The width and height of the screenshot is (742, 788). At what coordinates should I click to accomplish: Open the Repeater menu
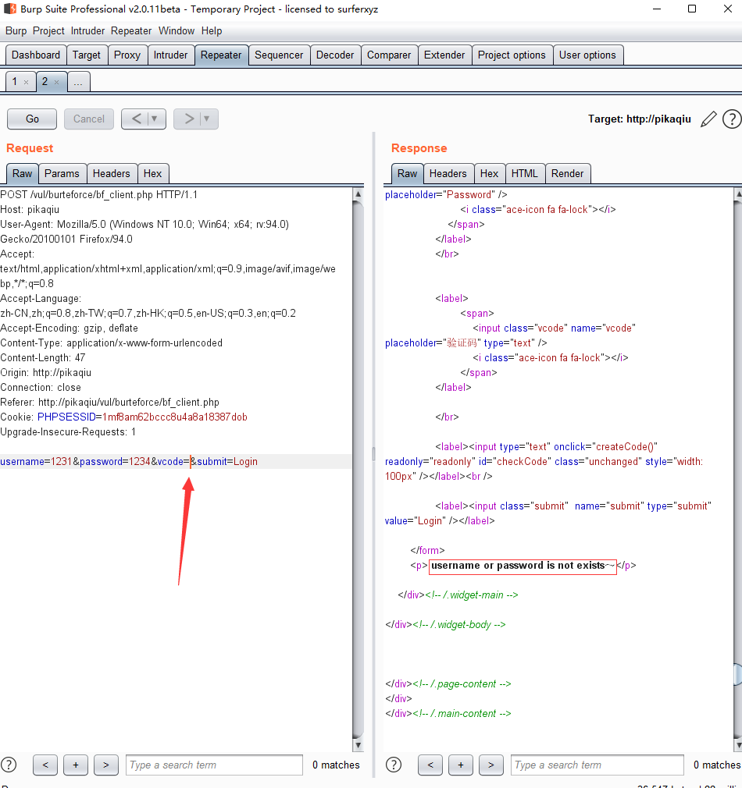(x=131, y=30)
